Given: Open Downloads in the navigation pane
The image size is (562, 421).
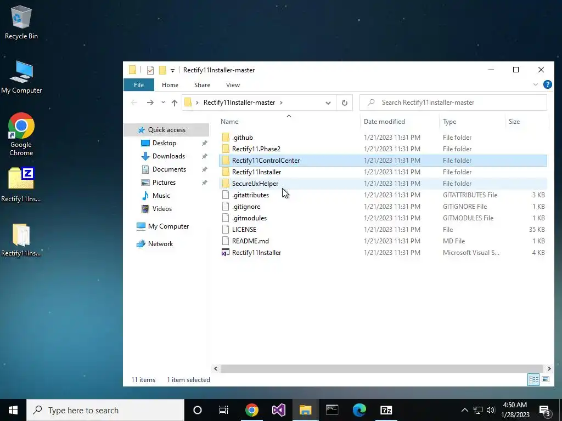Looking at the screenshot, I should [168, 156].
